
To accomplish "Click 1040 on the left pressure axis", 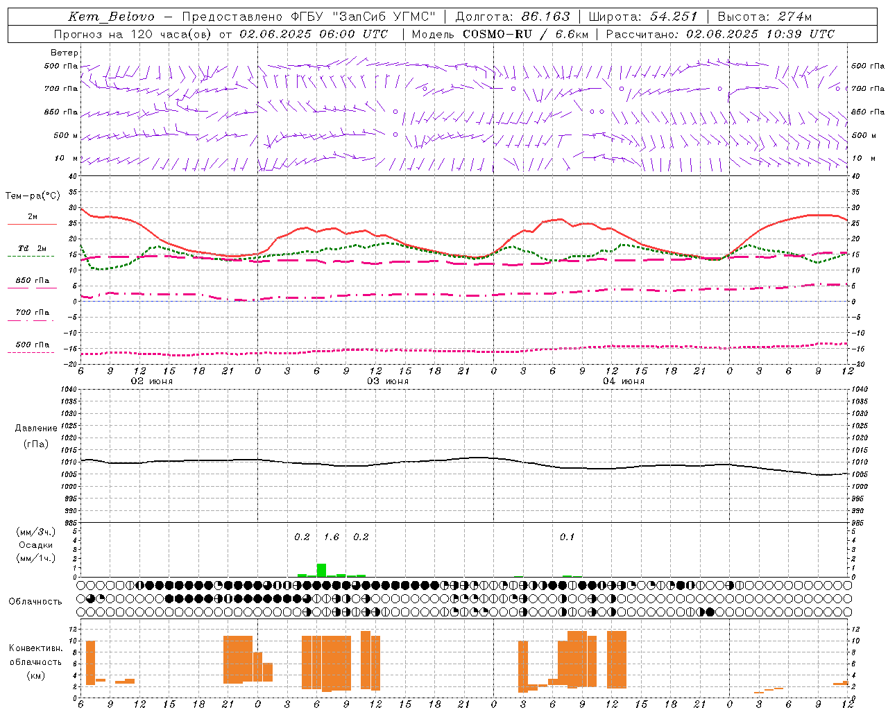I will tap(71, 389).
